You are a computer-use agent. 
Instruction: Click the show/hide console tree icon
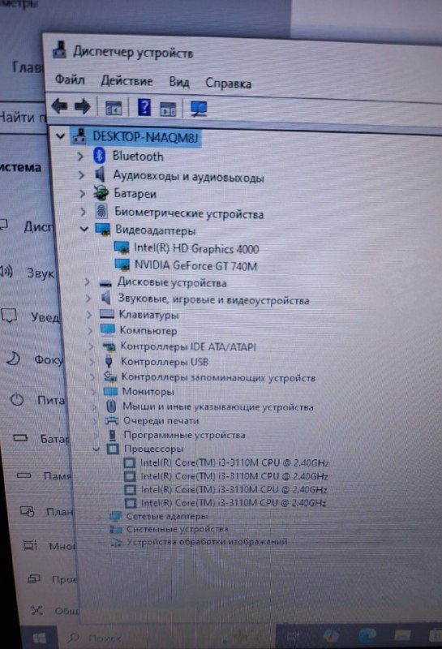(114, 108)
